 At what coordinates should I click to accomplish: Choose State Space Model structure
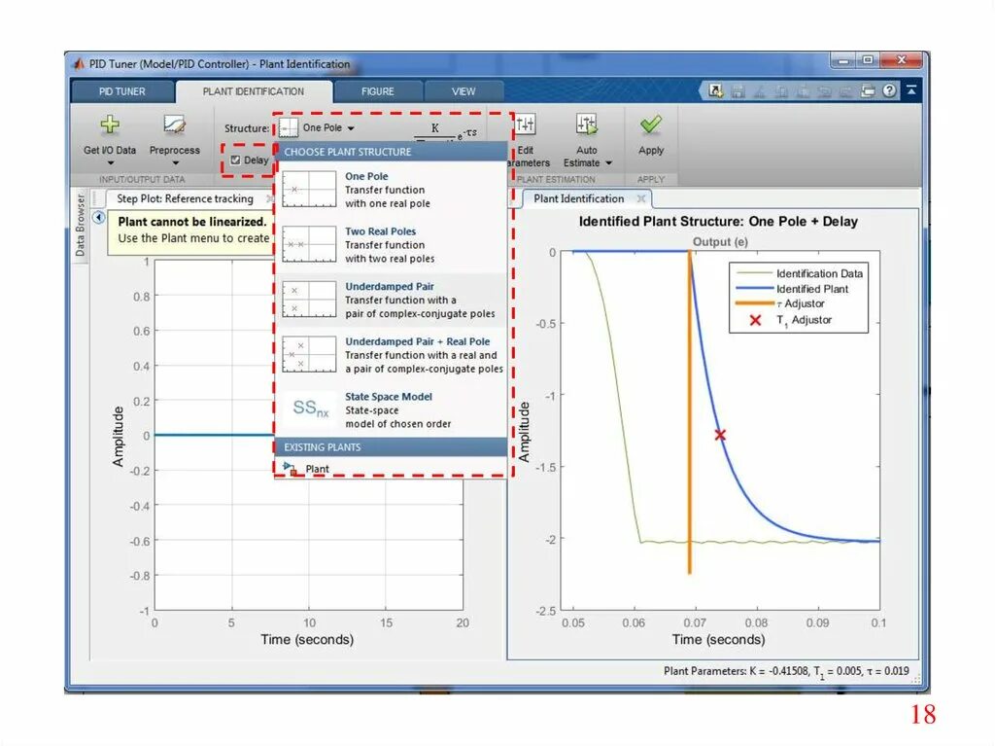pyautogui.click(x=392, y=409)
